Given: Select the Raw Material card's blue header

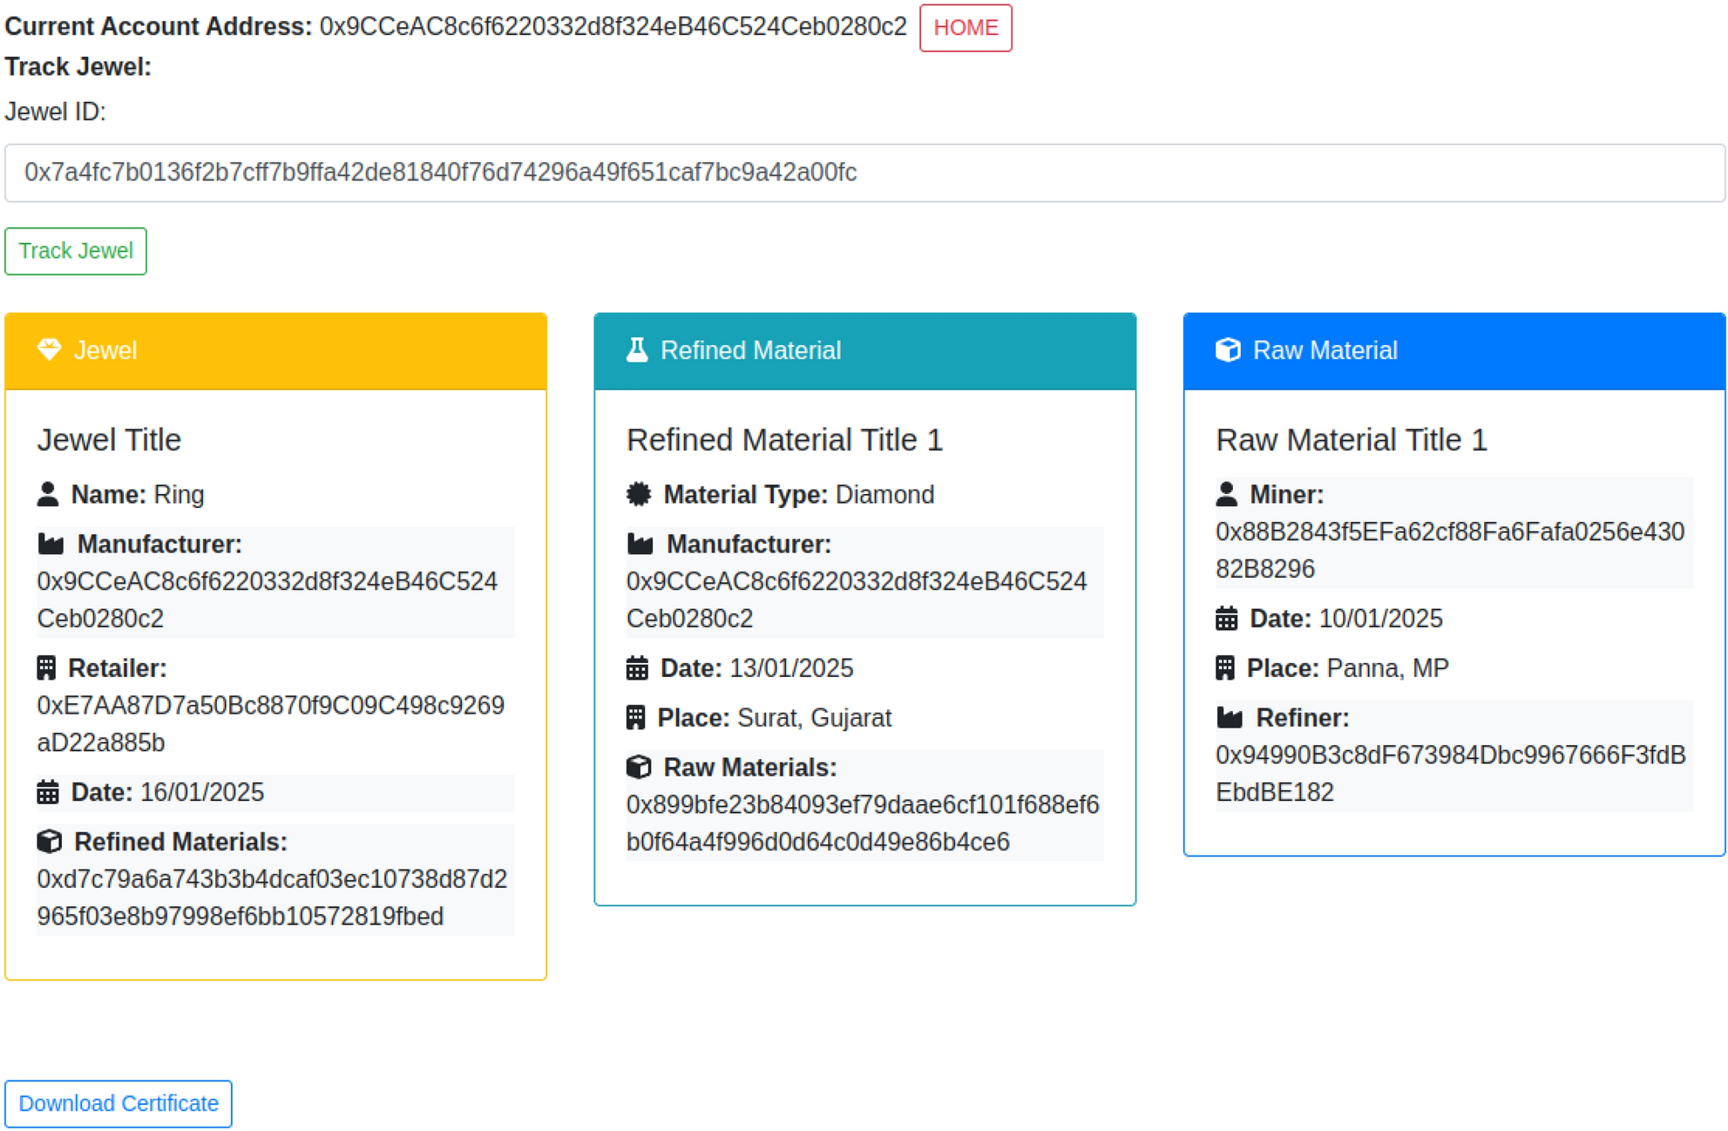Looking at the screenshot, I should coord(1454,350).
